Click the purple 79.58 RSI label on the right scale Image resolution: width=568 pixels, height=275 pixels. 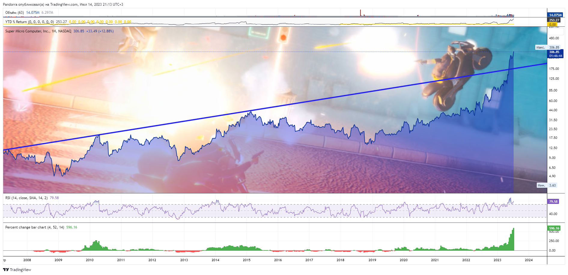tap(553, 202)
